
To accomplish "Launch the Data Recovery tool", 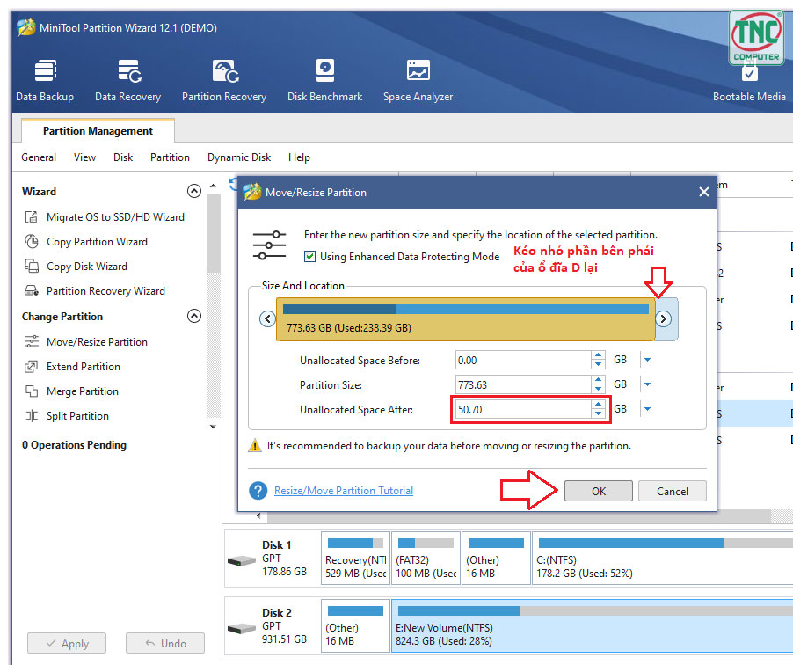I will pyautogui.click(x=128, y=80).
